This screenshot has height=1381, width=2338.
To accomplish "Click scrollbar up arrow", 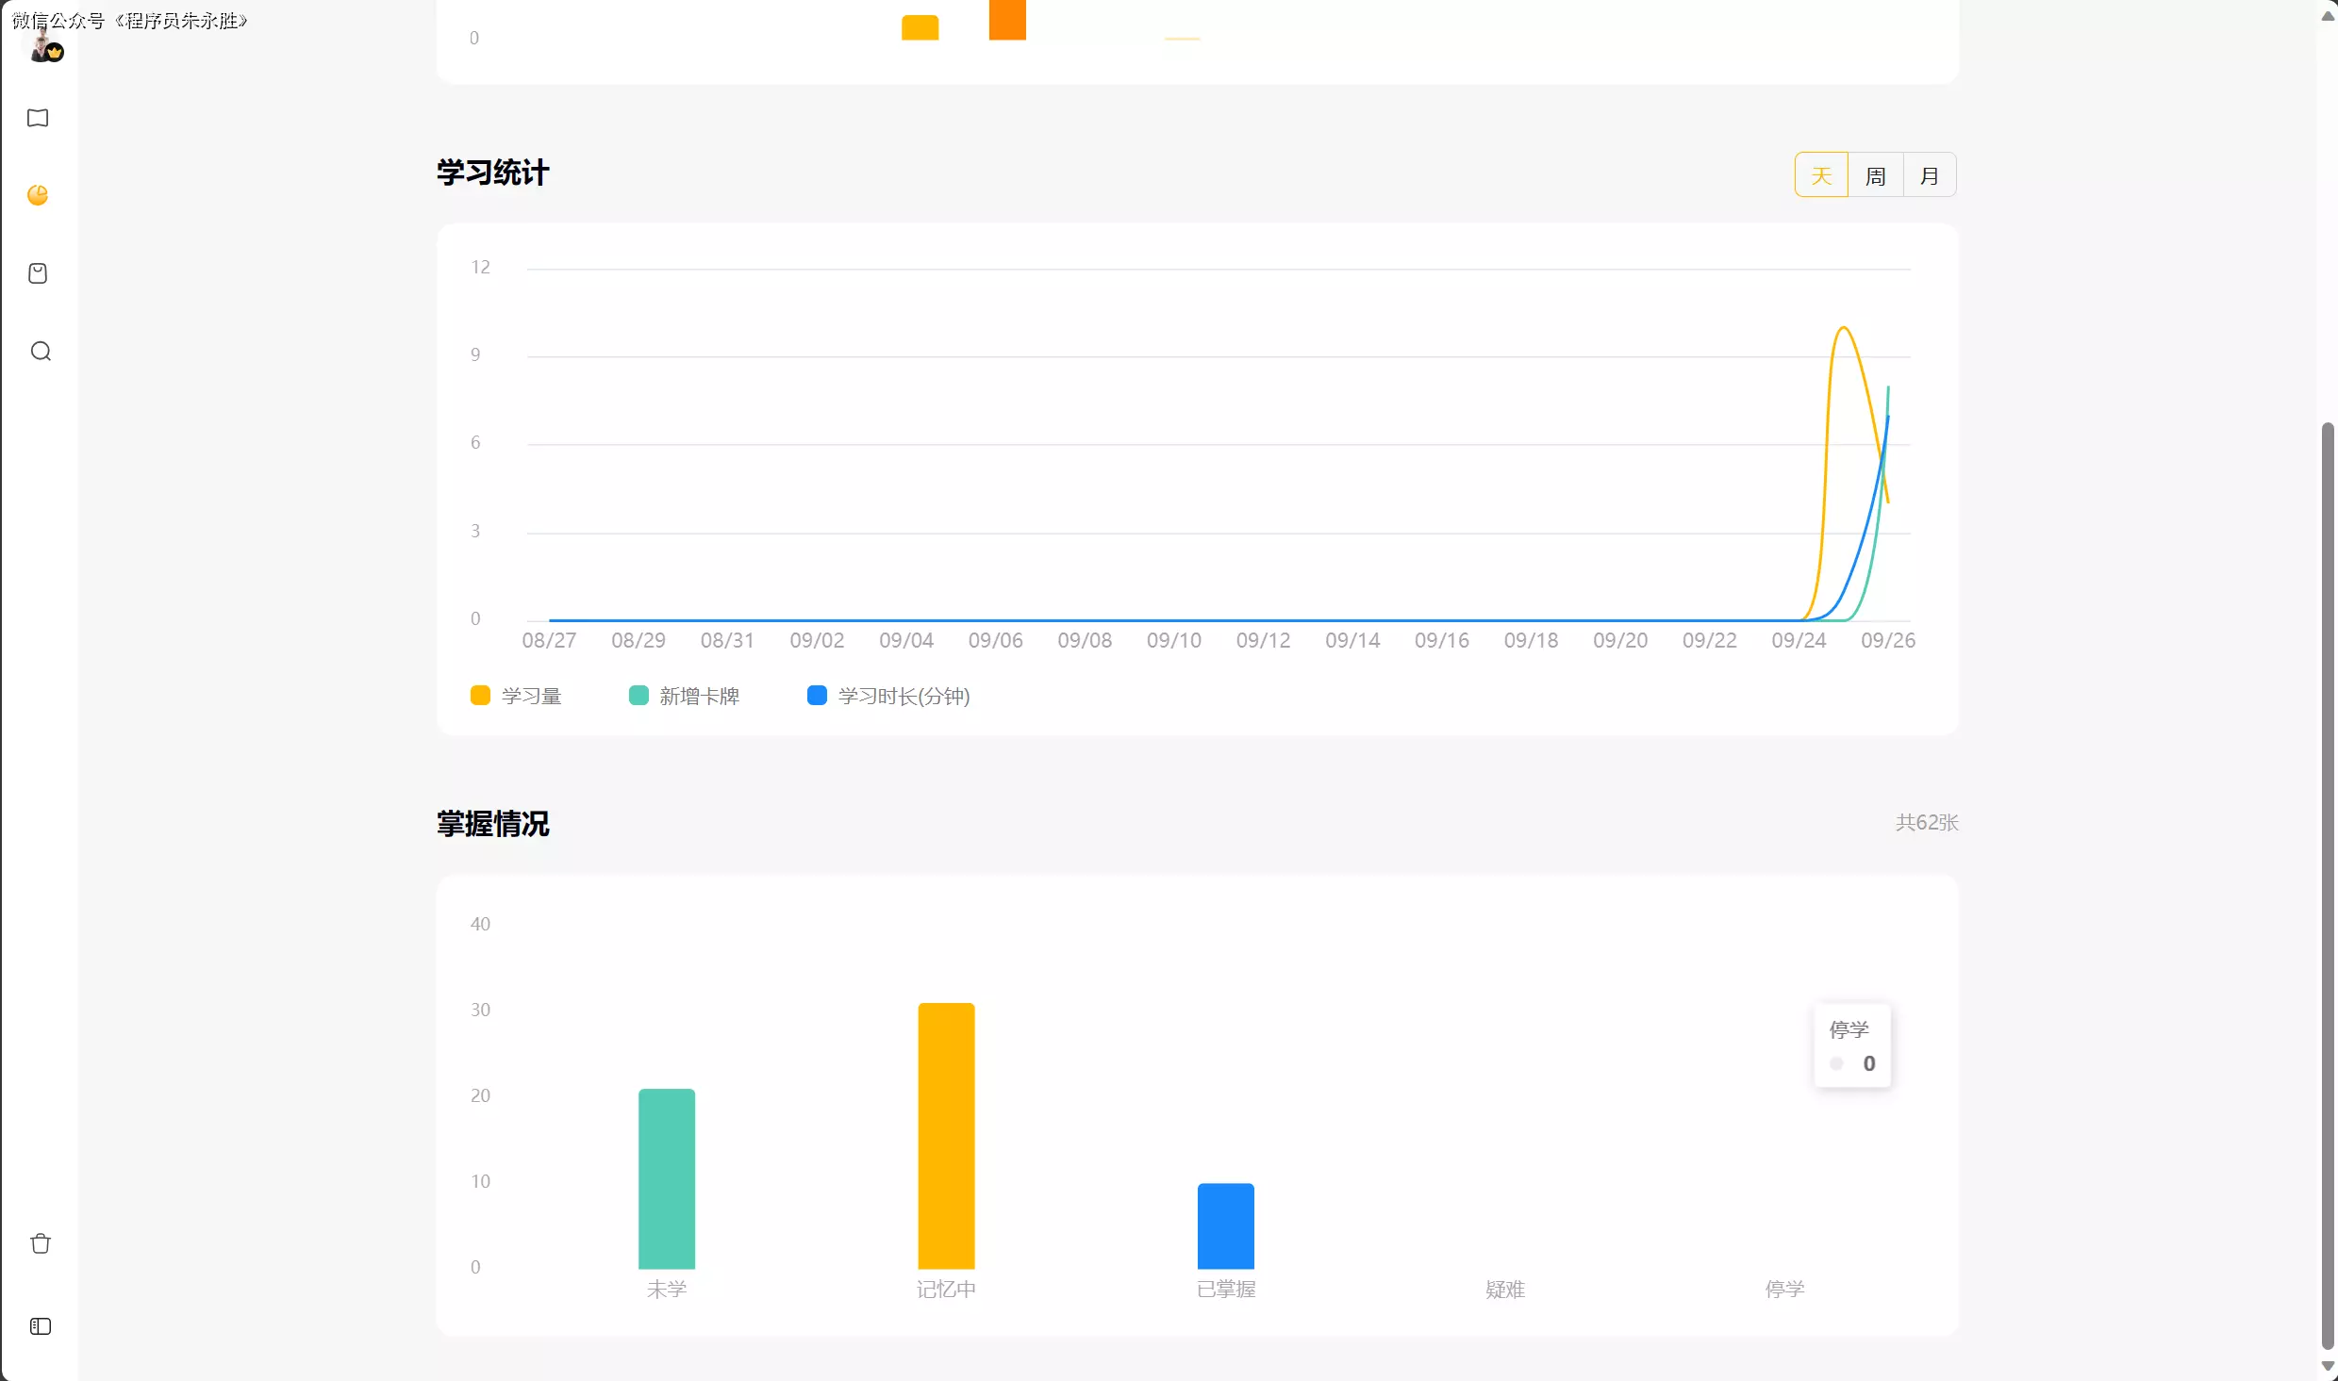I will [2328, 15].
